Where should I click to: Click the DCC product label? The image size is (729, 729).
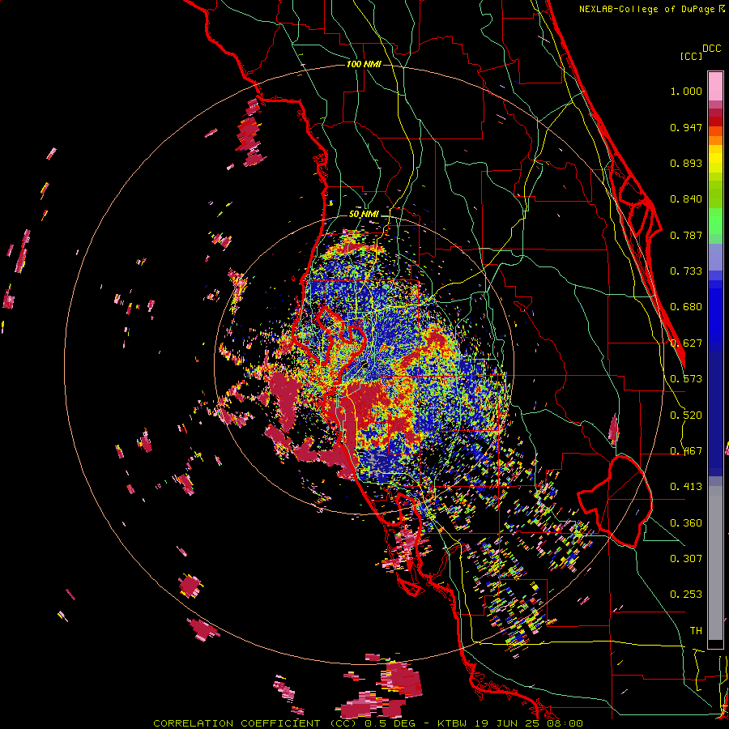pos(711,49)
